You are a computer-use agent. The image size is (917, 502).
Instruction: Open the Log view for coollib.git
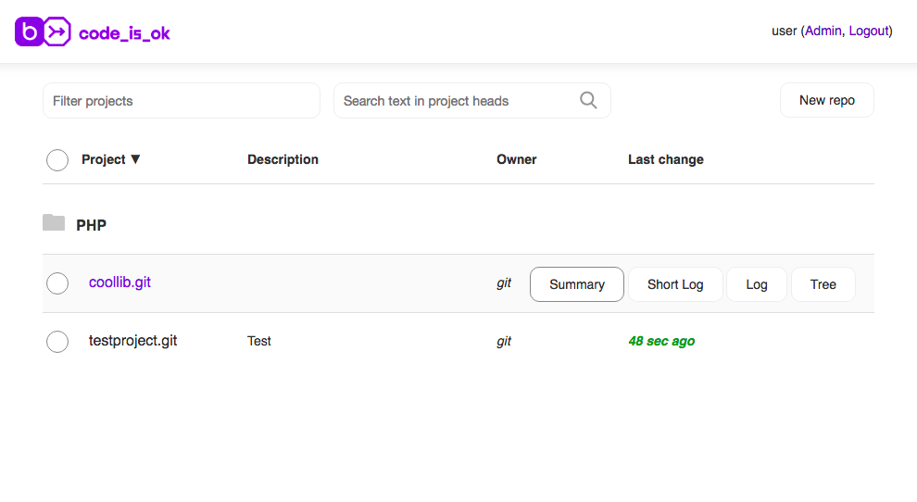click(x=757, y=284)
